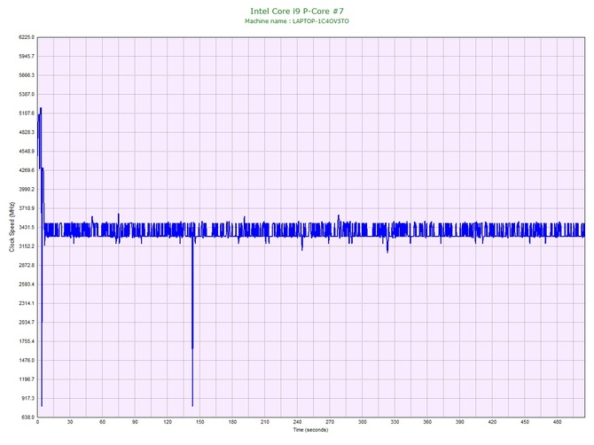Click the 270 seconds x-axis tick label
This screenshot has width=594, height=445.
coord(330,422)
